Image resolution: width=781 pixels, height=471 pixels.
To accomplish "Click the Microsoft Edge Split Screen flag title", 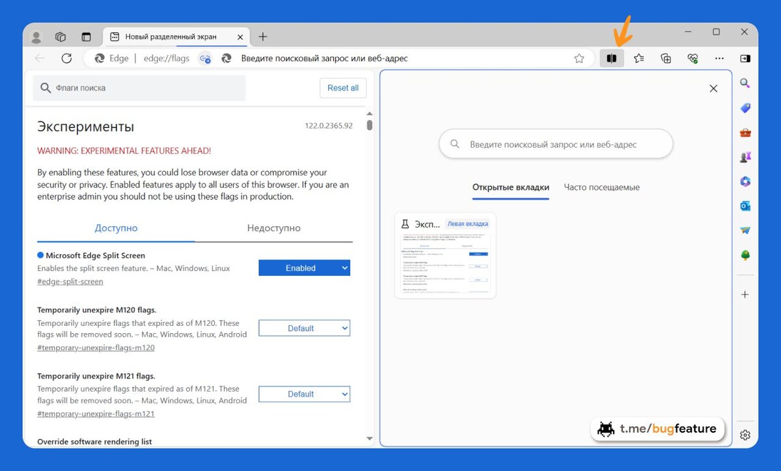I will (x=95, y=256).
